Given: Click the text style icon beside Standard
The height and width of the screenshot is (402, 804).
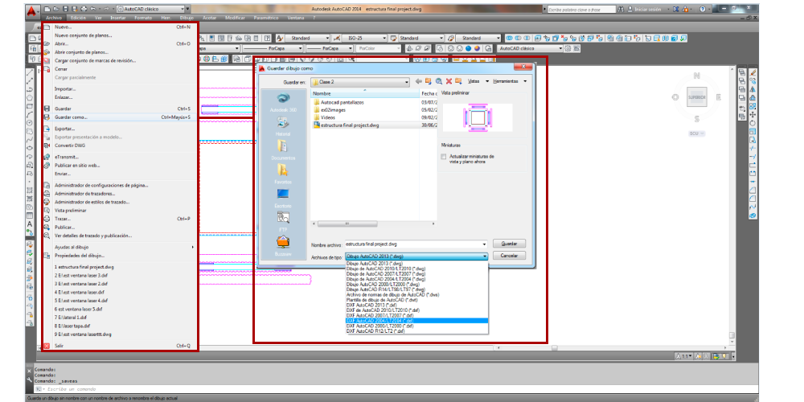Looking at the screenshot, I should [x=281, y=38].
